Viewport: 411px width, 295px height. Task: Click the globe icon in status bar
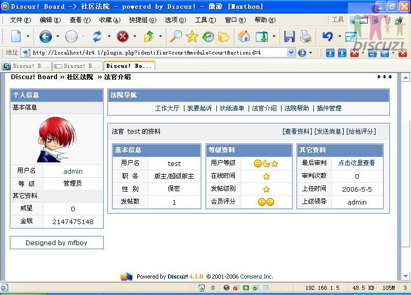[227, 288]
